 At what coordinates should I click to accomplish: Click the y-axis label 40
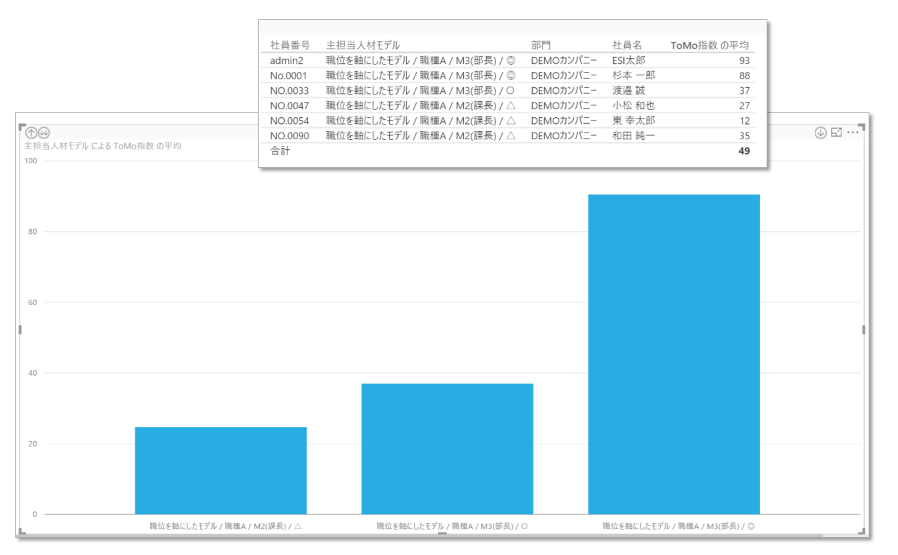tap(33, 372)
